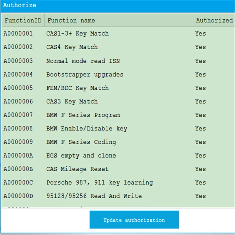Click Yes value for FEM/BDC Key Match
The image size is (235, 235).
pos(200,88)
